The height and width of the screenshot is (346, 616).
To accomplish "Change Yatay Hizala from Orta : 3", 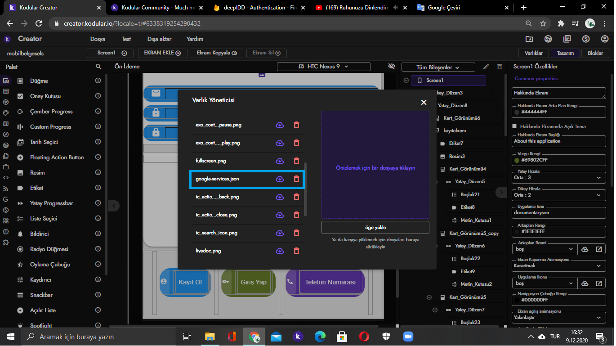I will click(x=558, y=177).
